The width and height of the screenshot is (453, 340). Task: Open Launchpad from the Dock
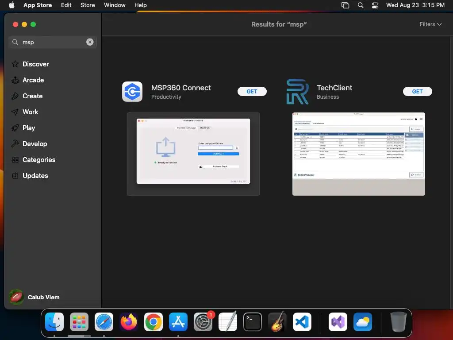pos(79,322)
